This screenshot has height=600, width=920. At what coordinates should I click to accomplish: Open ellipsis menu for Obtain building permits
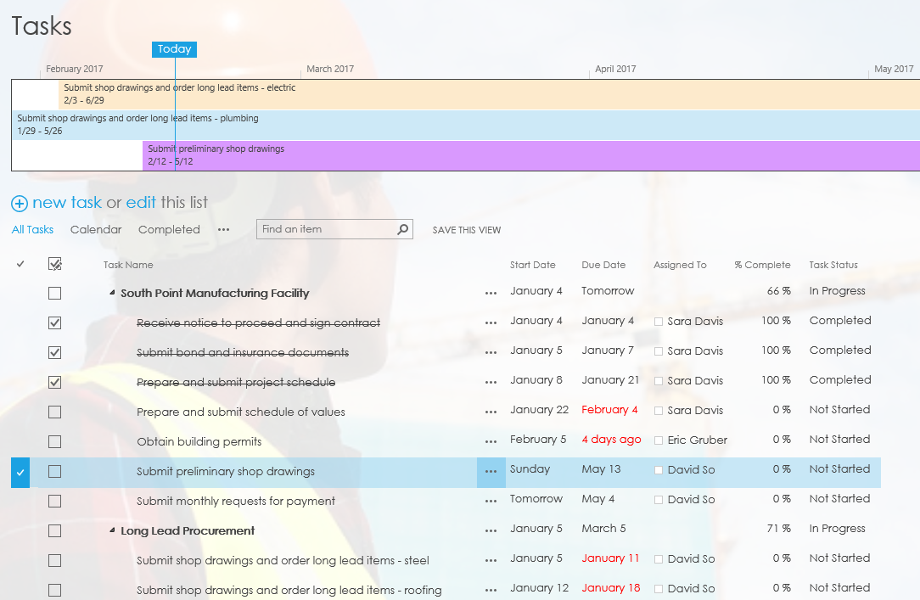coord(491,442)
